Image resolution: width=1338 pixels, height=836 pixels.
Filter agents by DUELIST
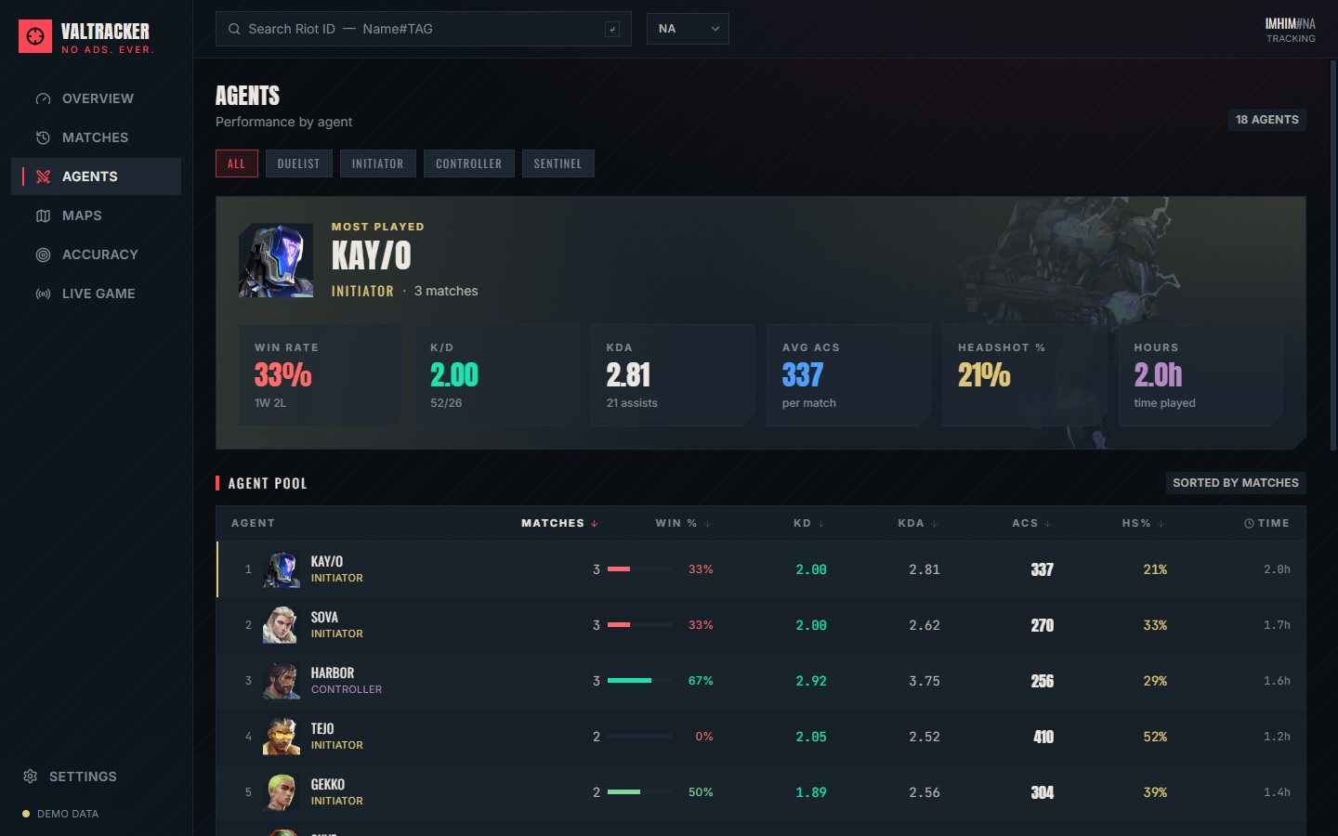click(x=298, y=163)
